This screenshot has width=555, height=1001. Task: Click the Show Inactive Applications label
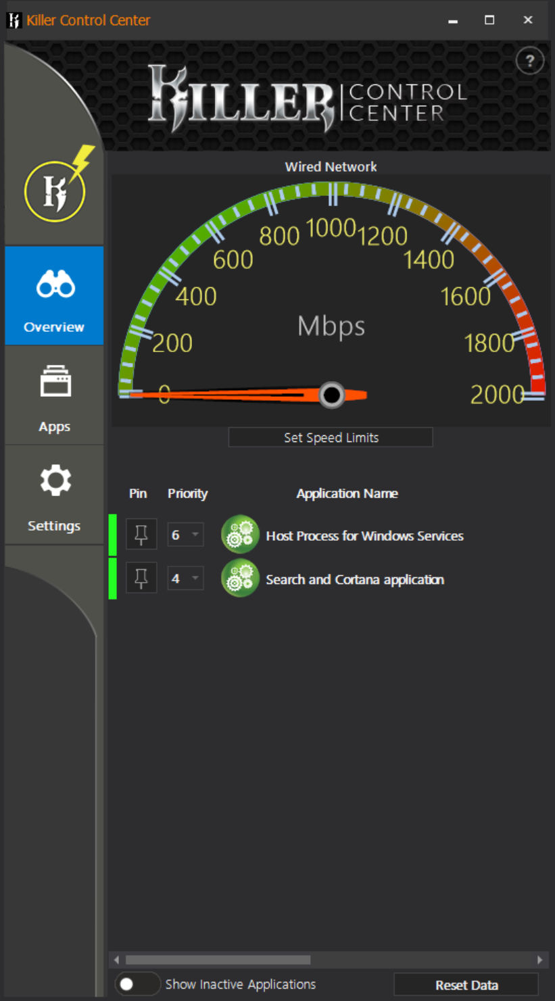(241, 984)
